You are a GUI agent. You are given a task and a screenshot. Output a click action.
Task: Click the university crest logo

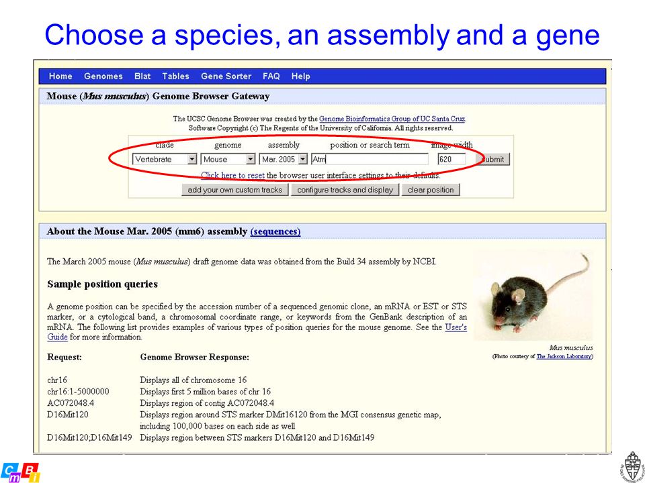click(632, 467)
